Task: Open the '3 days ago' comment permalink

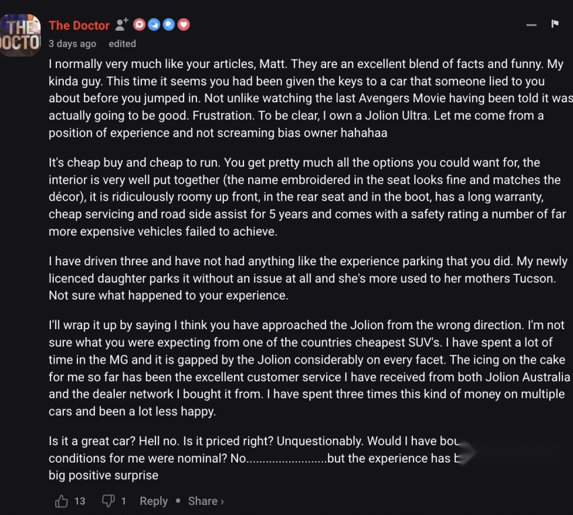Action: [x=73, y=44]
